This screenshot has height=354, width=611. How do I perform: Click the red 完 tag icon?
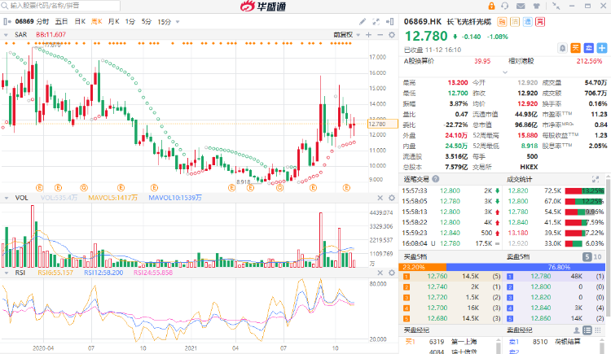point(540,22)
